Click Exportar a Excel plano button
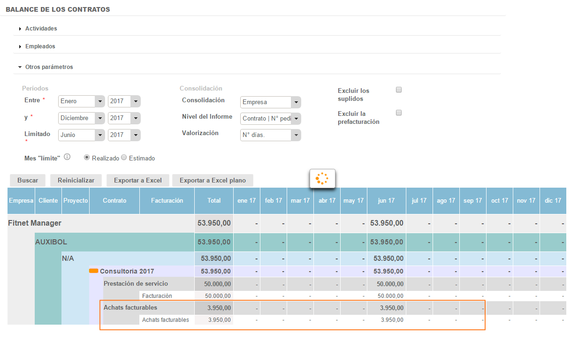 pos(213,181)
